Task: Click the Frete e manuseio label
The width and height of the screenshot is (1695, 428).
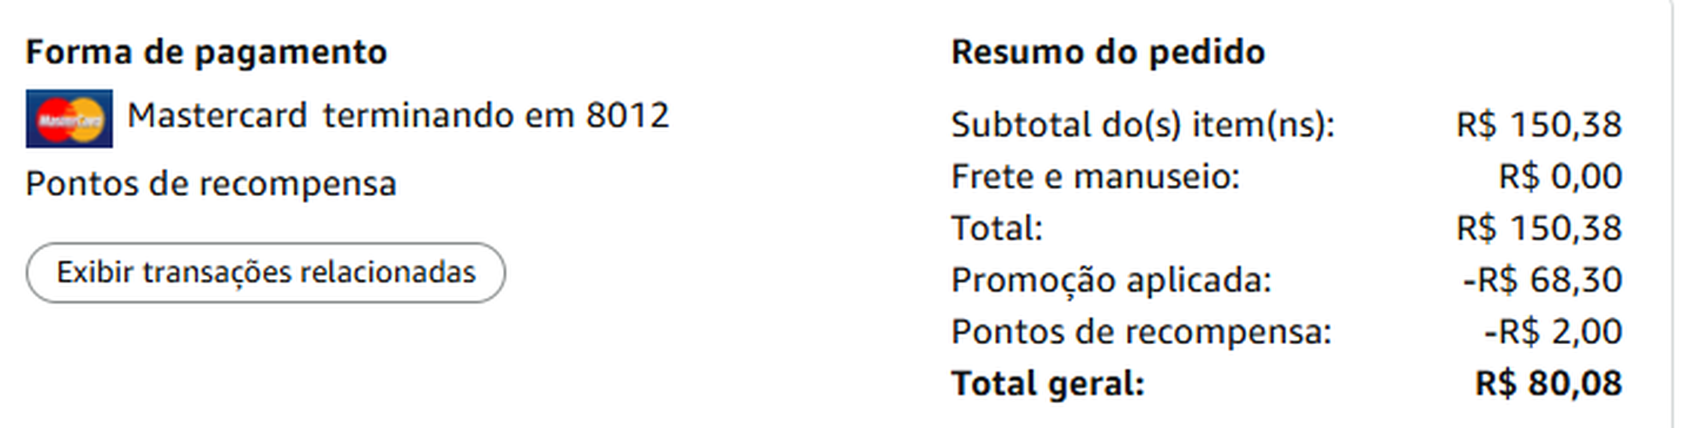Action: [x=1096, y=176]
